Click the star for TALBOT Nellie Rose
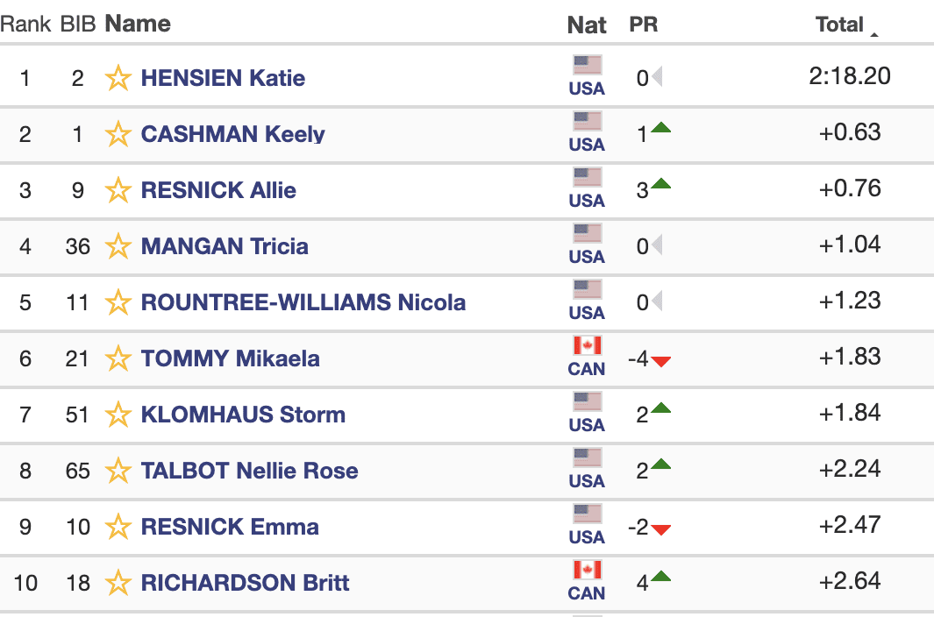Screen dimensions: 934x617 [x=118, y=472]
